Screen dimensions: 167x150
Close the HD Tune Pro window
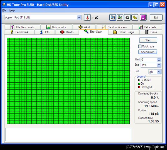click(x=162, y=5)
